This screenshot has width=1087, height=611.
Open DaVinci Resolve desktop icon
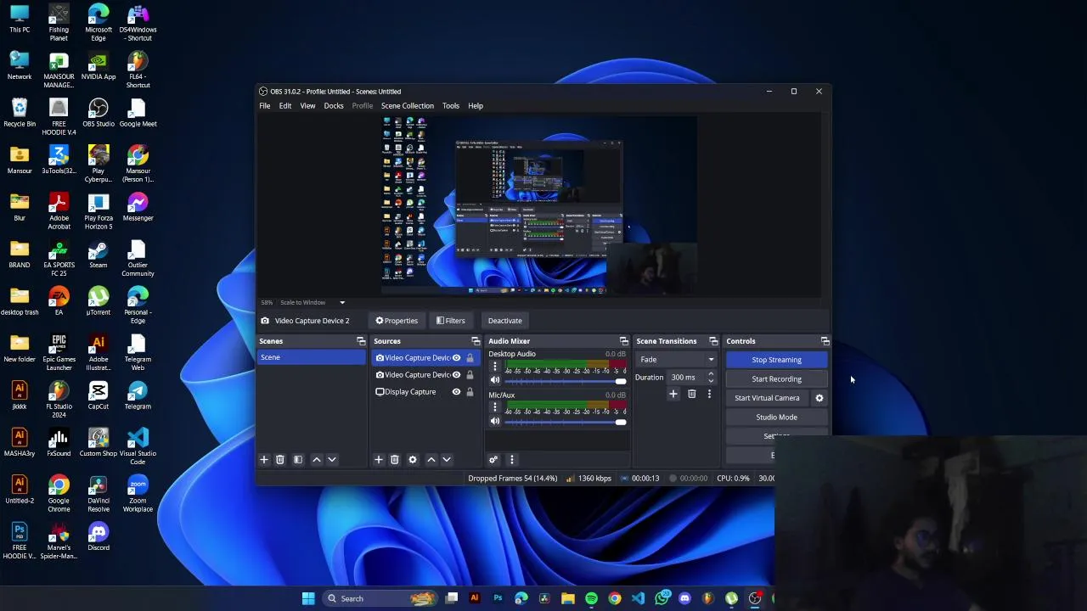(x=99, y=494)
